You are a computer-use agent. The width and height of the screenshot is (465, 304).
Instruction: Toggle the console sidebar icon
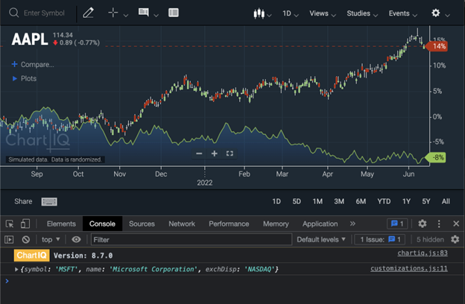(x=9, y=239)
